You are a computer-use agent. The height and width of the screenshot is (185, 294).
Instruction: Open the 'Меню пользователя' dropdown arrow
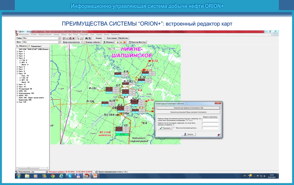coord(82,42)
